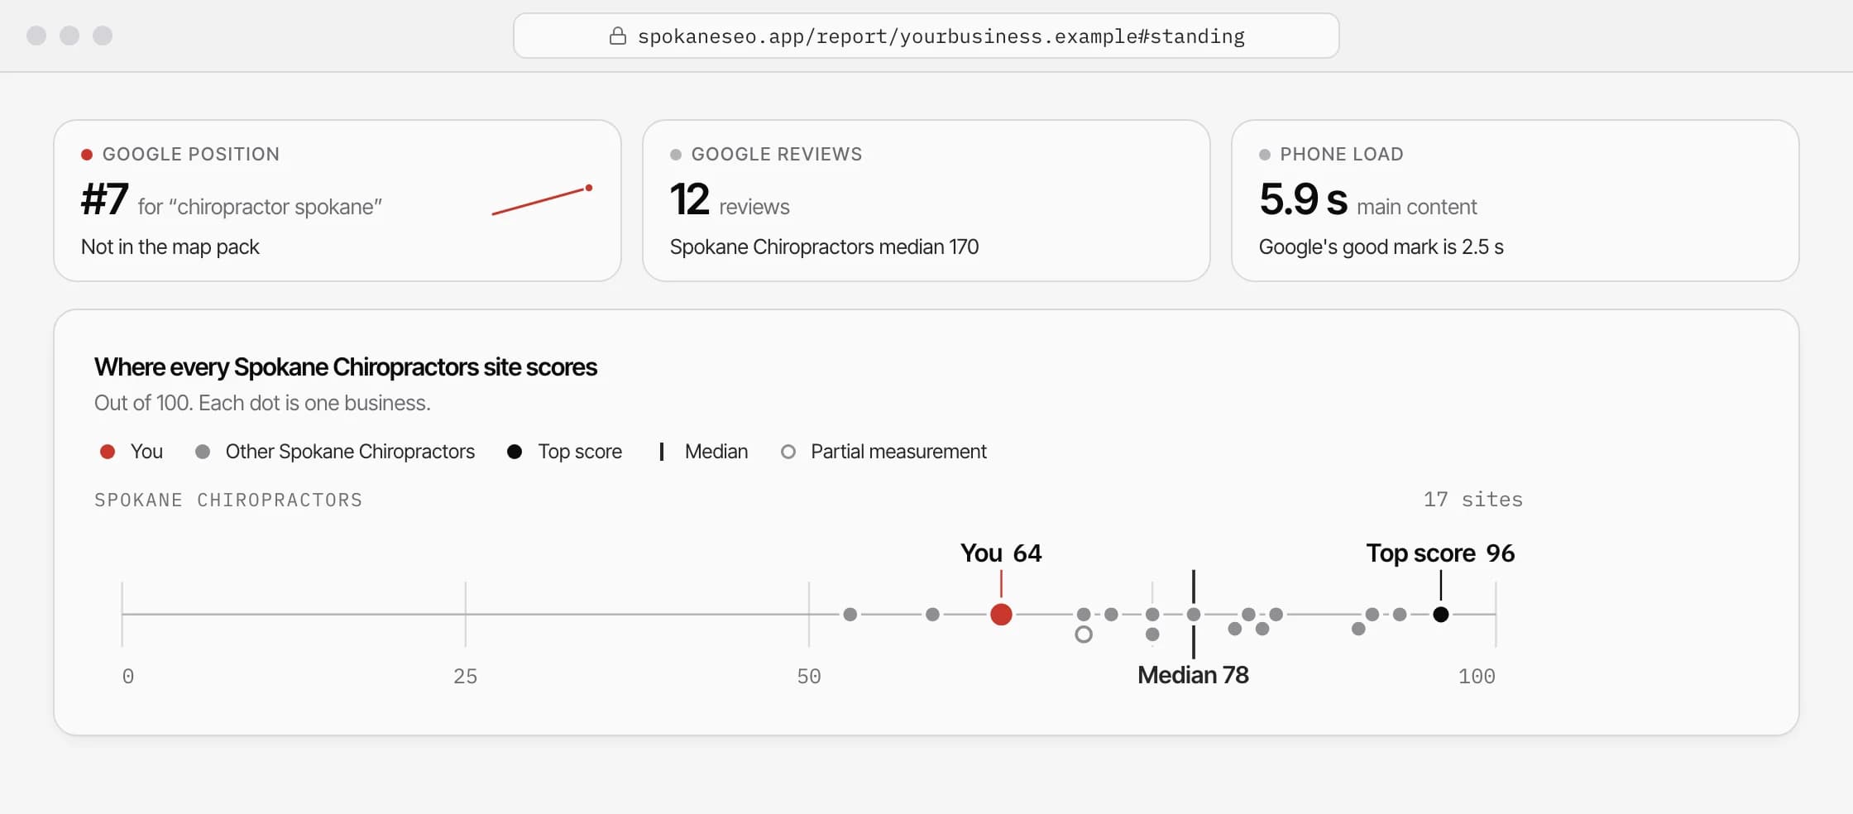Click the lock icon in address bar

click(617, 36)
